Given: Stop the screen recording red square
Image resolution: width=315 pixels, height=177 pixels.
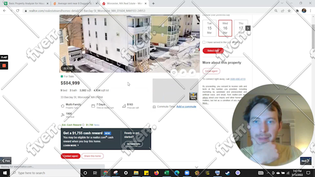Looking at the screenshot, I should pyautogui.click(x=4, y=66).
